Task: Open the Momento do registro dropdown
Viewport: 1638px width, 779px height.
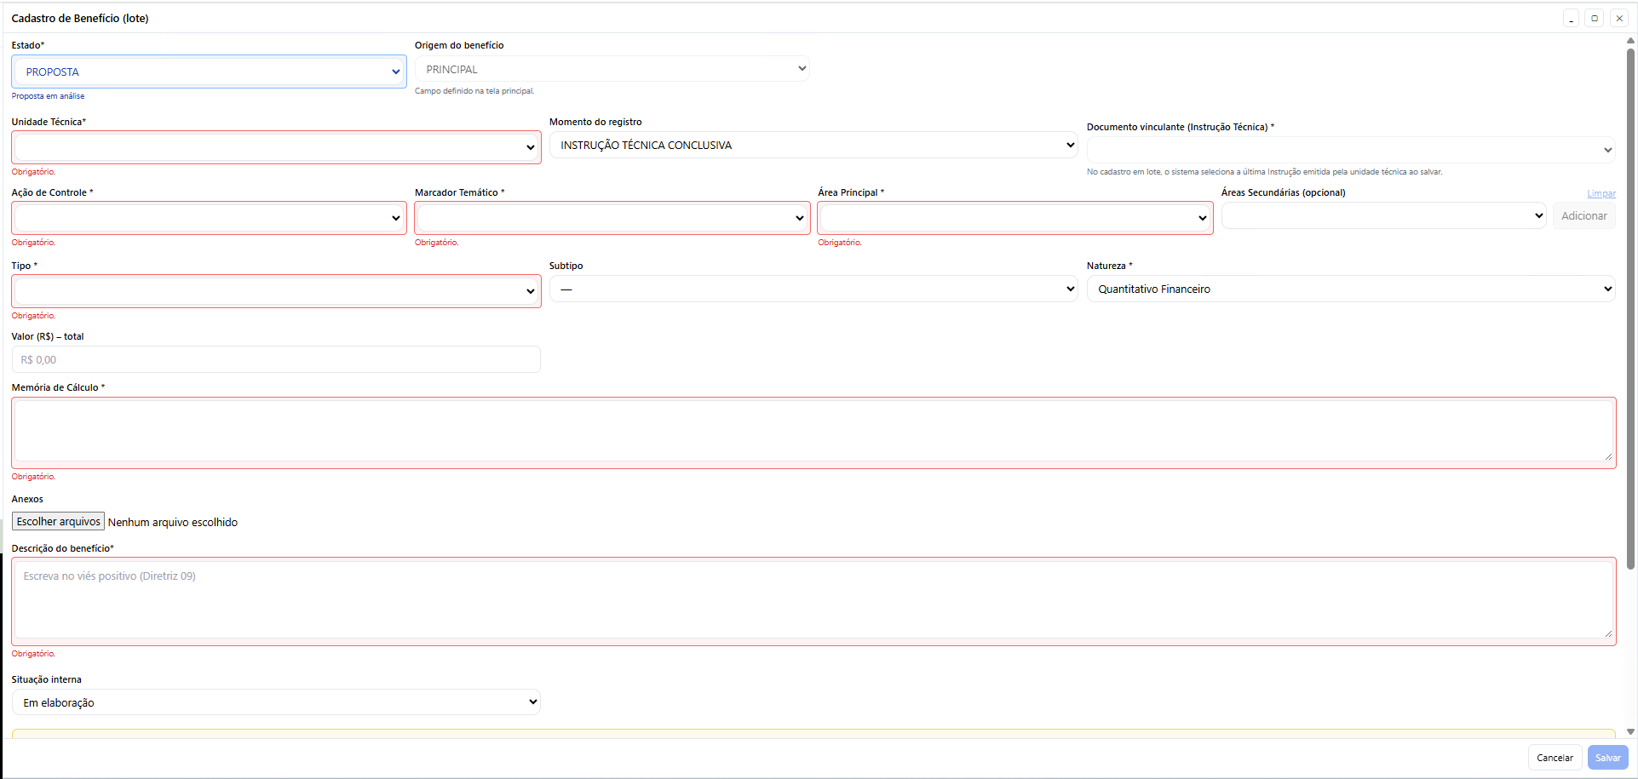Action: tap(813, 146)
